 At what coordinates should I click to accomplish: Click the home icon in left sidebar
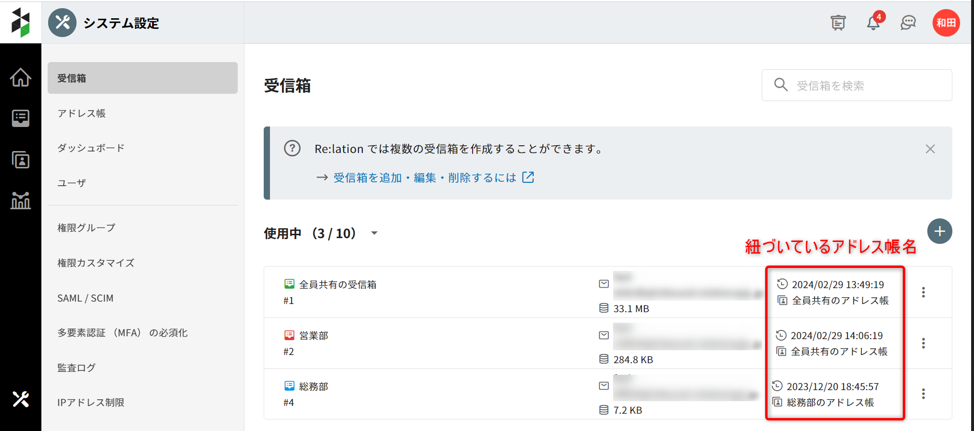coord(21,77)
